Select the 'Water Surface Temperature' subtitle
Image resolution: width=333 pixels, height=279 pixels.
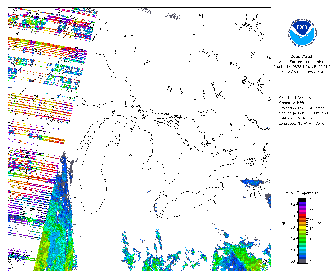pyautogui.click(x=302, y=62)
